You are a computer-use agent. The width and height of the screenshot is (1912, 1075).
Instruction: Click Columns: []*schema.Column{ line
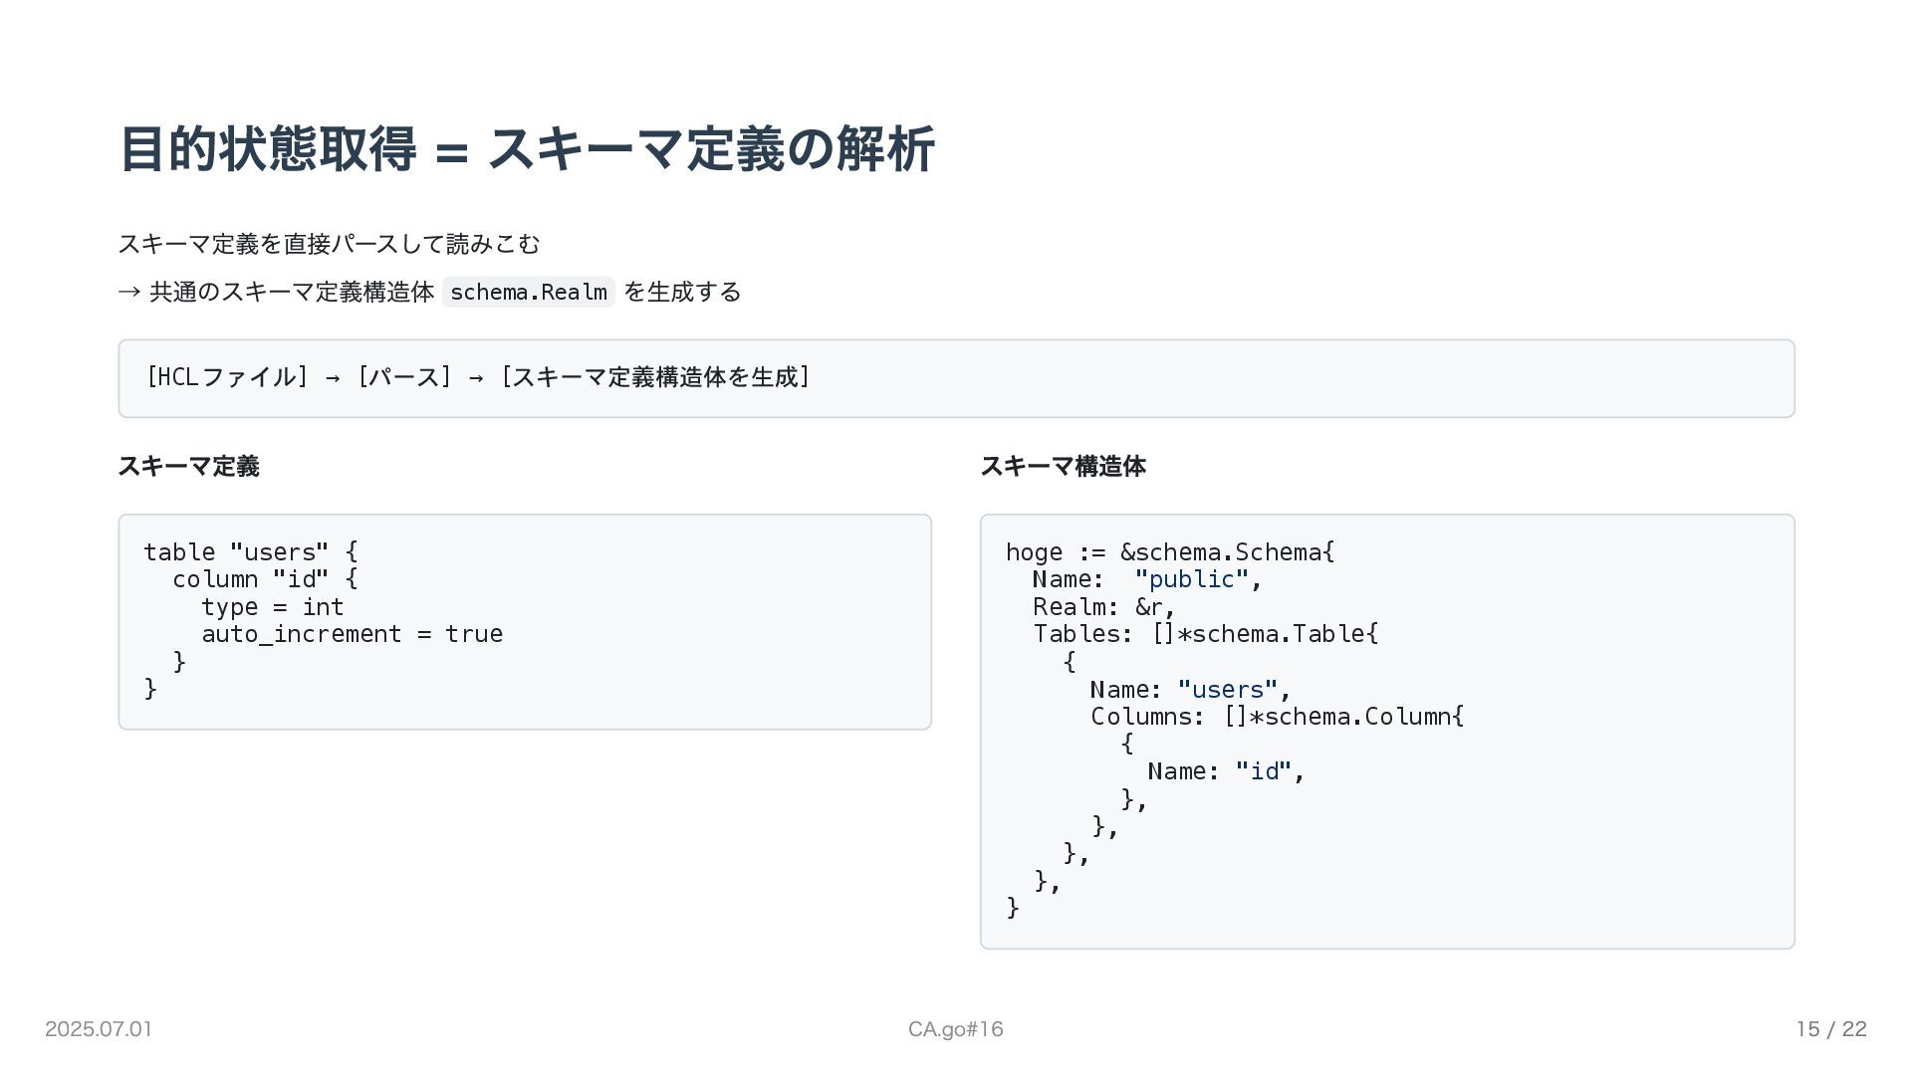pyautogui.click(x=1277, y=716)
